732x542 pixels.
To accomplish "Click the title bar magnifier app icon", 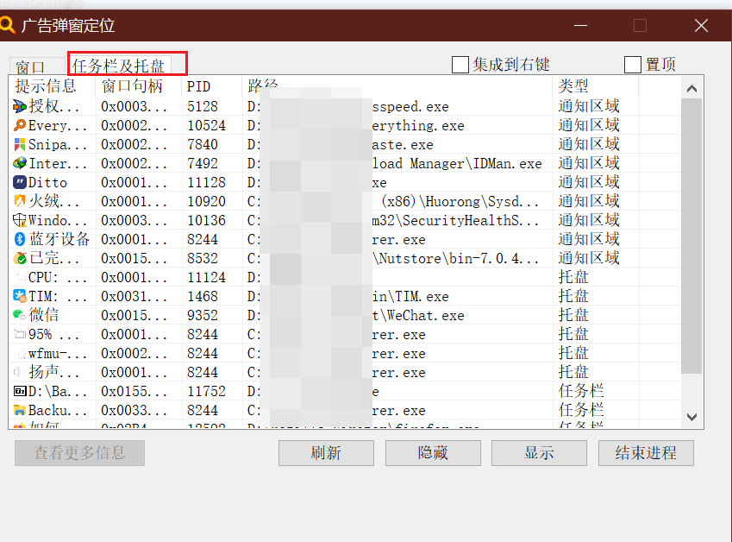I will tap(7, 24).
